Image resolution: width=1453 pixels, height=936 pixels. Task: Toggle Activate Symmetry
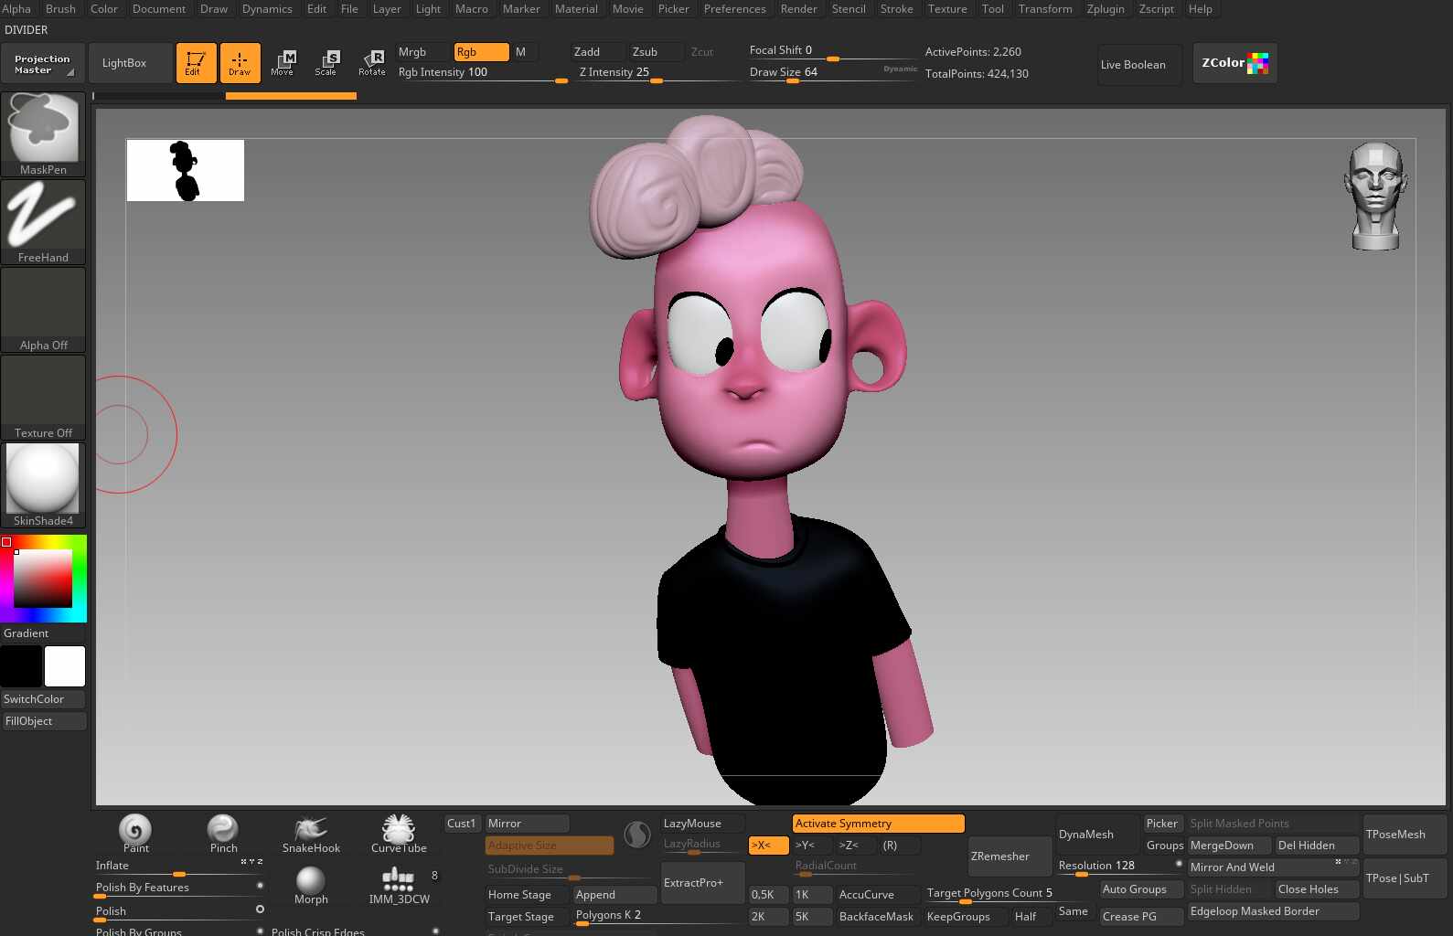(879, 824)
